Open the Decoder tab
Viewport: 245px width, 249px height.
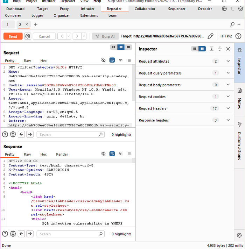(205, 9)
